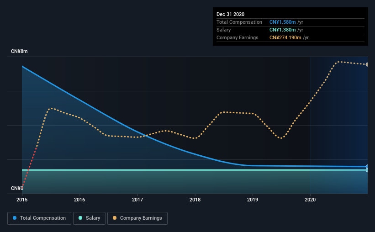
Task: Toggle the Total Compensation legend button
Action: pos(39,218)
